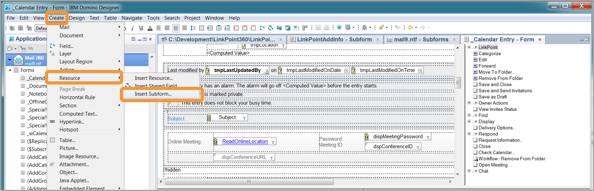Image resolution: width=594 pixels, height=191 pixels.
Task: Open the Design menu
Action: [77, 18]
